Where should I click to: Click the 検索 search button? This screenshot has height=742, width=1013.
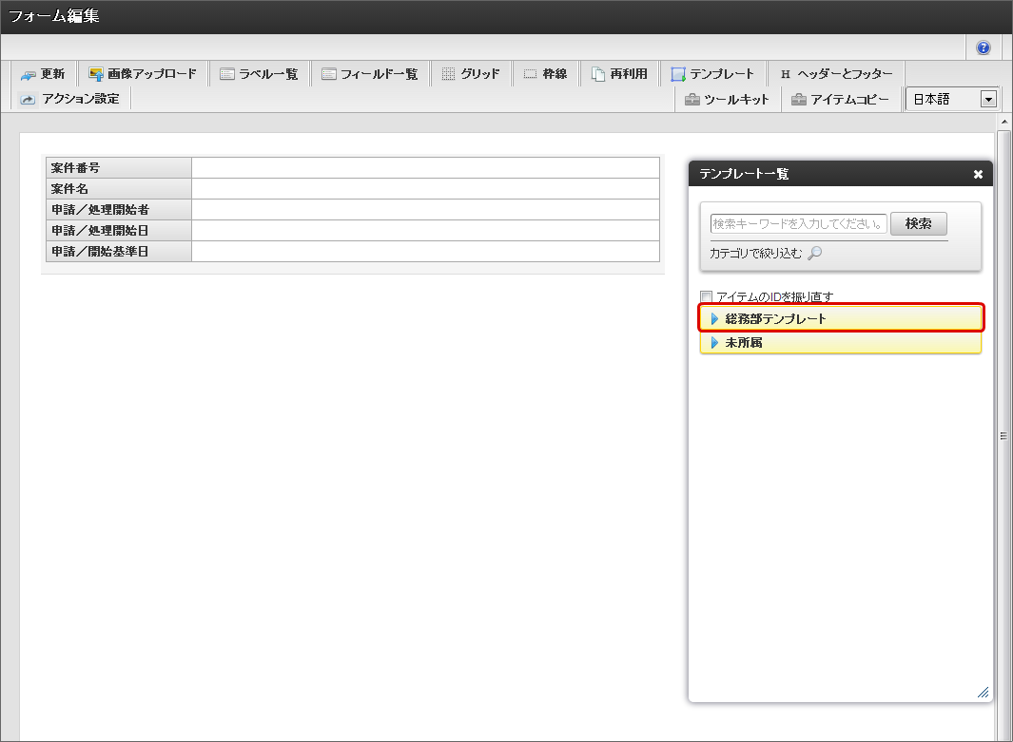[918, 224]
